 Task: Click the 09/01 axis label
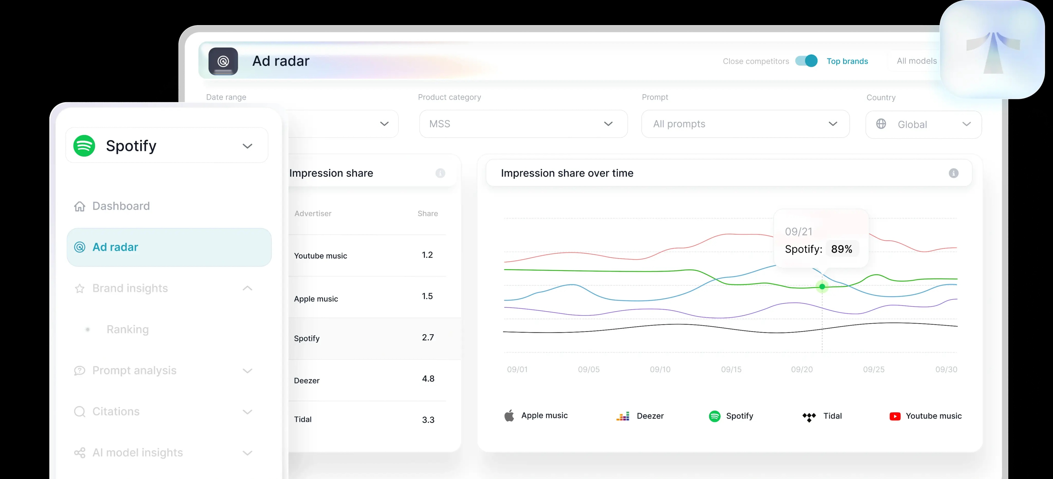click(x=517, y=369)
